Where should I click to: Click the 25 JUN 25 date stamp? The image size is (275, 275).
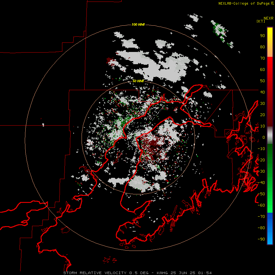183,273
